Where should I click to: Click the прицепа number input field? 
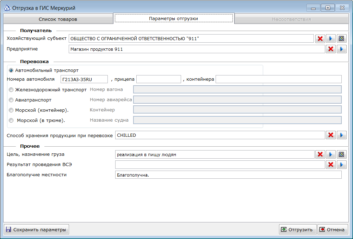[159, 79]
